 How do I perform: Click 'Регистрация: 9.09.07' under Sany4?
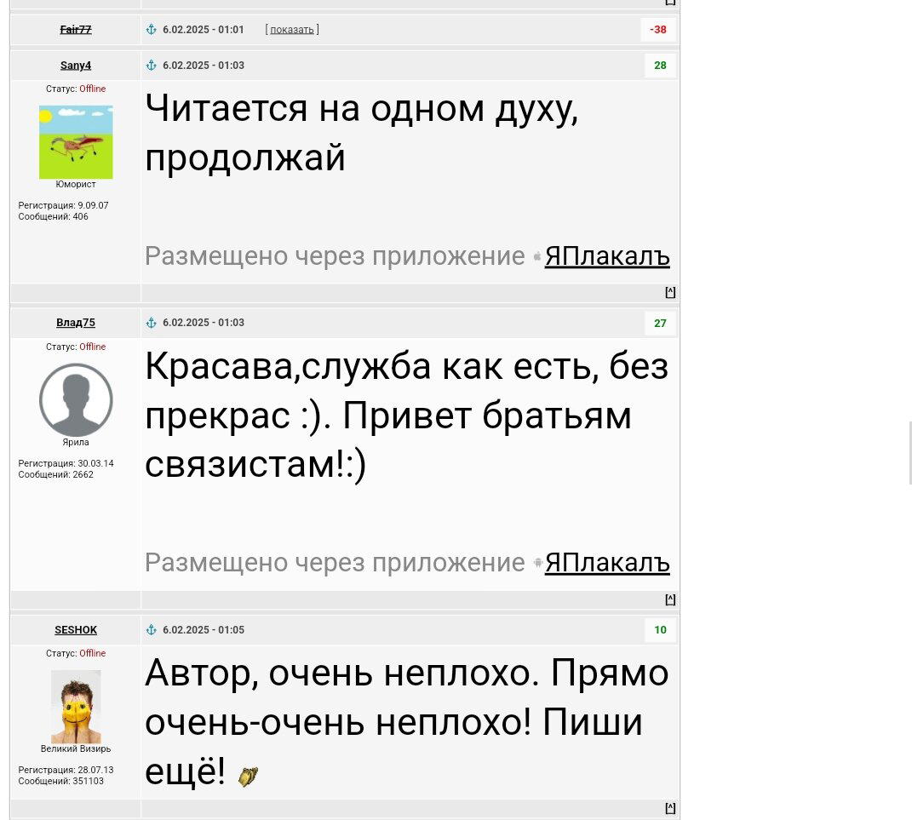point(63,205)
